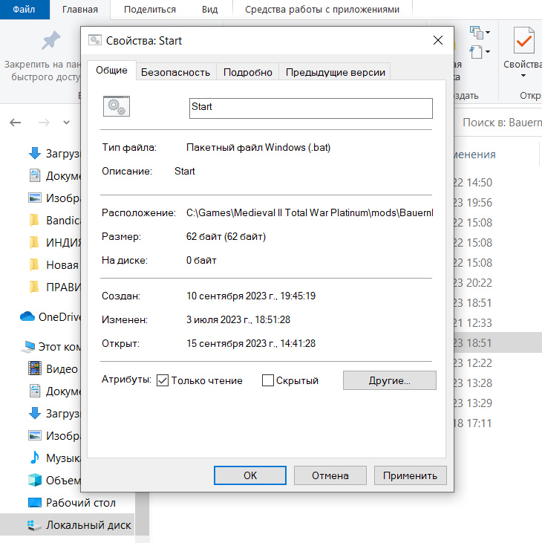Switch to the Подробно tab

click(248, 72)
